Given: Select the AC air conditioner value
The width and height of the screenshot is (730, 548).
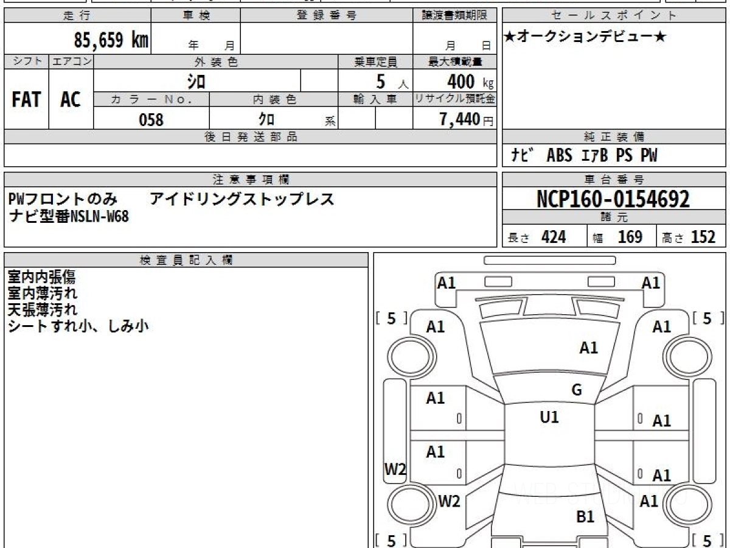Looking at the screenshot, I should 71,100.
